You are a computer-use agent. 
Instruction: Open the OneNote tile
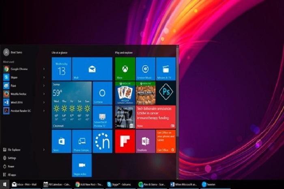click(x=145, y=141)
